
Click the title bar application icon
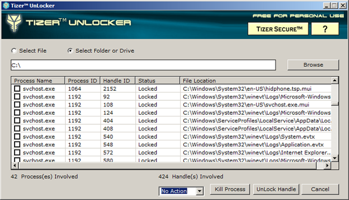(x=6, y=5)
